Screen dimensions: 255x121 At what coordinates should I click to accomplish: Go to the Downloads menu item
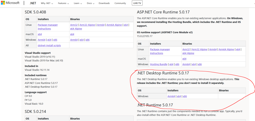click(104, 3)
